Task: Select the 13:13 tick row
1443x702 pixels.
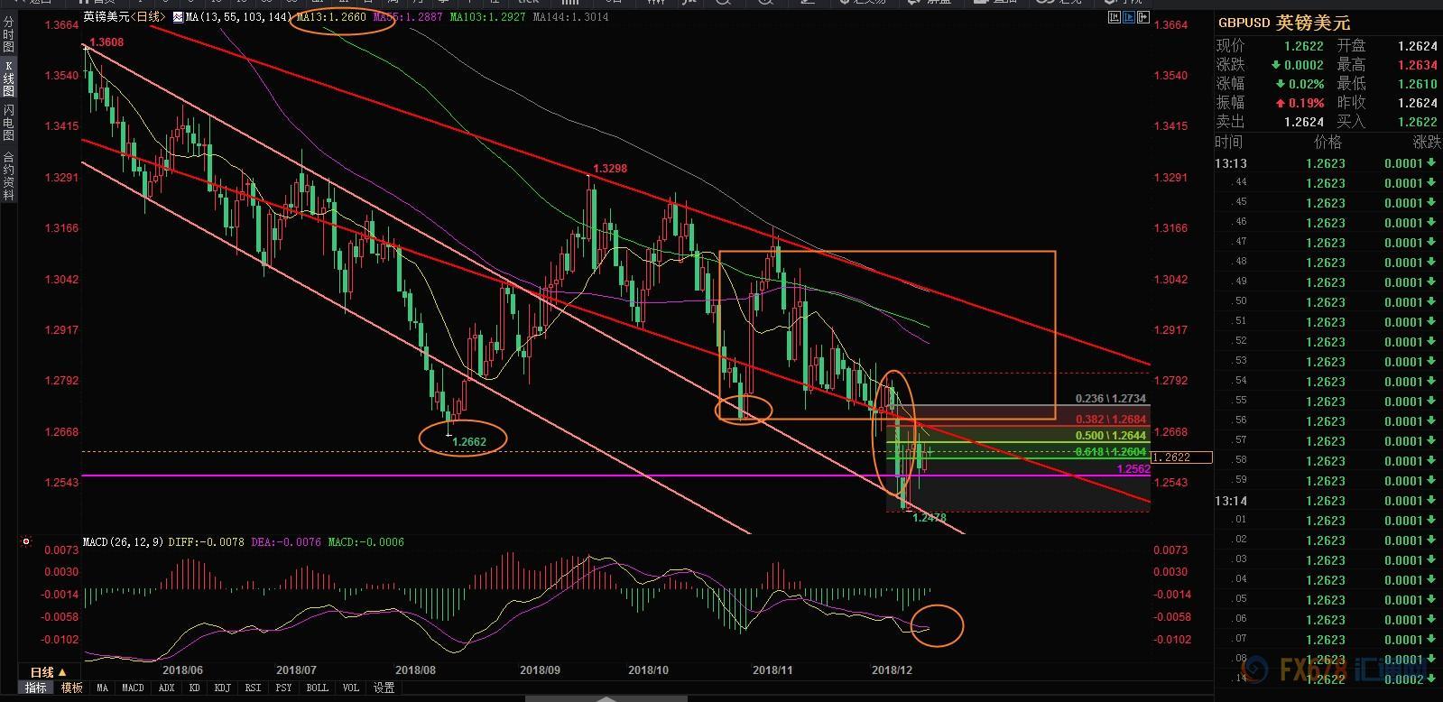Action: click(x=1327, y=163)
